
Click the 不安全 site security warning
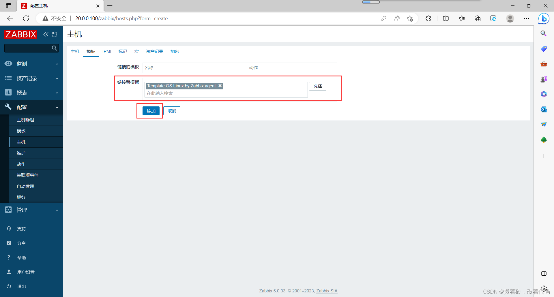(55, 18)
